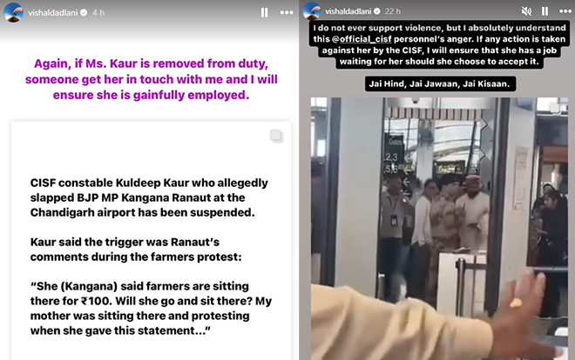Click the purple Ms. Kaur caption text
This screenshot has height=360, width=575.
pyautogui.click(x=151, y=79)
